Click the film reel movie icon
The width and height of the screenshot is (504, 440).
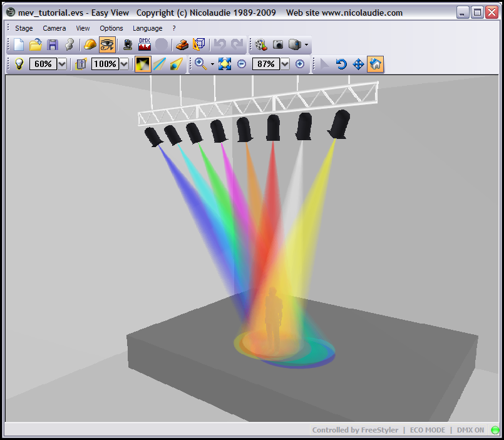[x=261, y=44]
